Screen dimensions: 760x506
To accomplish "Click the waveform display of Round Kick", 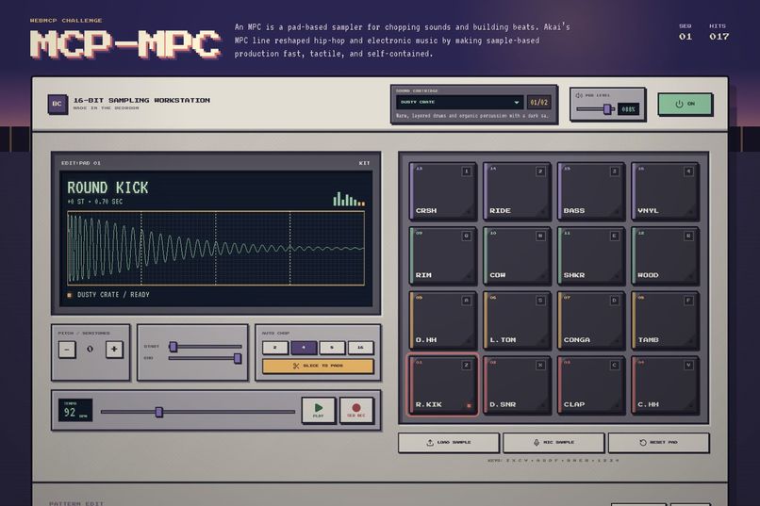I will 216,248.
